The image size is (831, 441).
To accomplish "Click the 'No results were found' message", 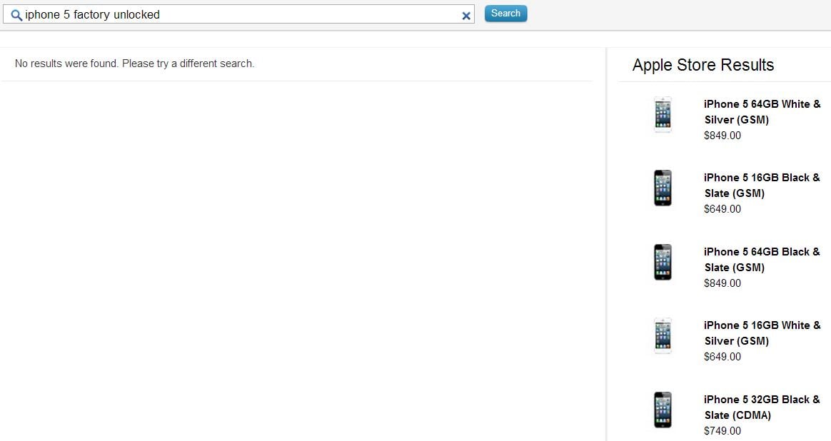I will pyautogui.click(x=135, y=64).
